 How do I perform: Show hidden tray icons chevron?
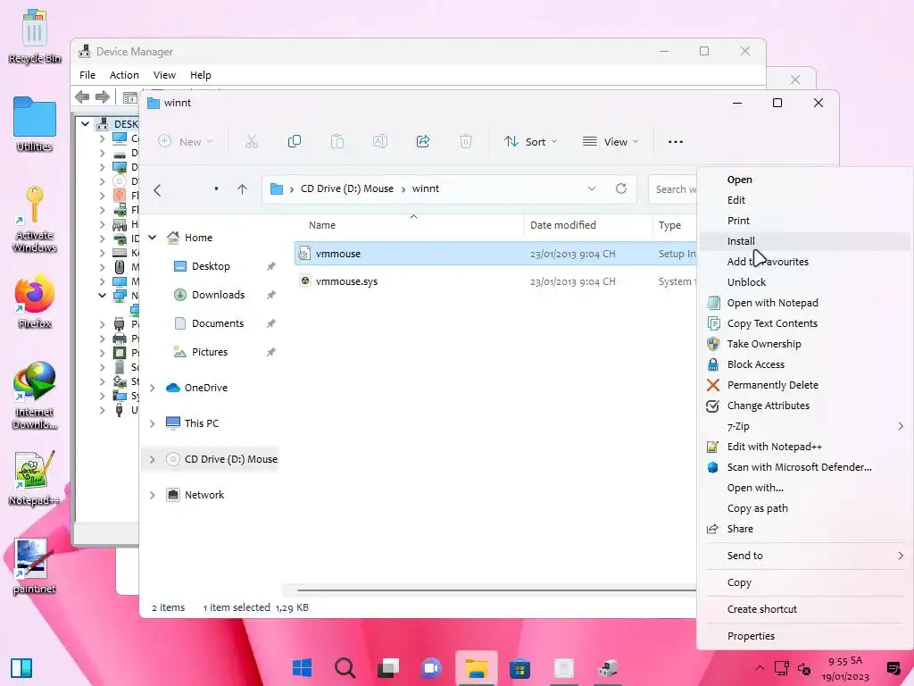pyautogui.click(x=759, y=668)
